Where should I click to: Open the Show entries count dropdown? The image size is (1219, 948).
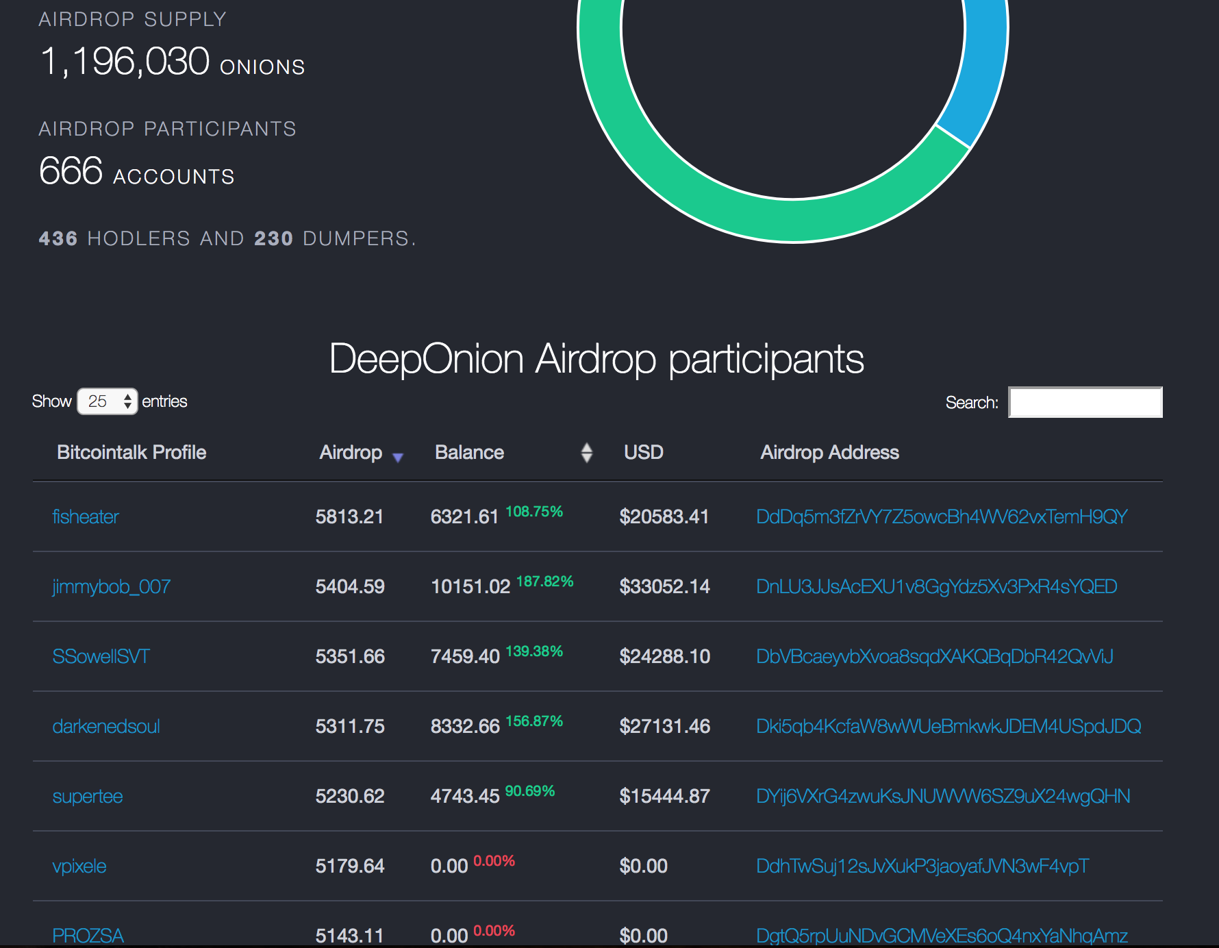108,401
